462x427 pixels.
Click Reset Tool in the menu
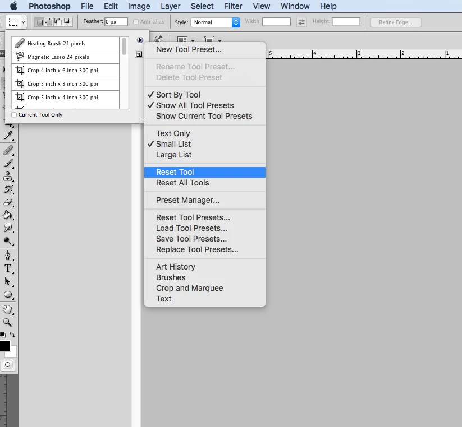205,172
